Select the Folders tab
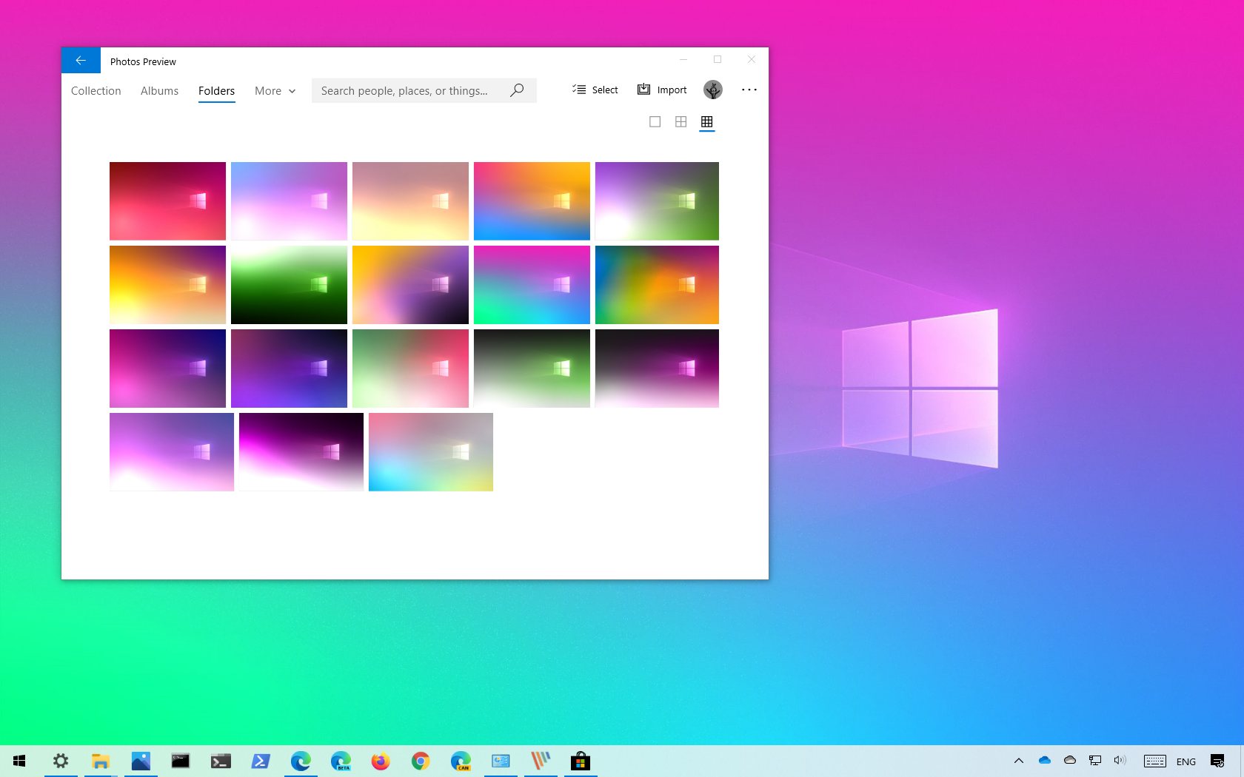Viewport: 1244px width, 777px height. point(216,90)
